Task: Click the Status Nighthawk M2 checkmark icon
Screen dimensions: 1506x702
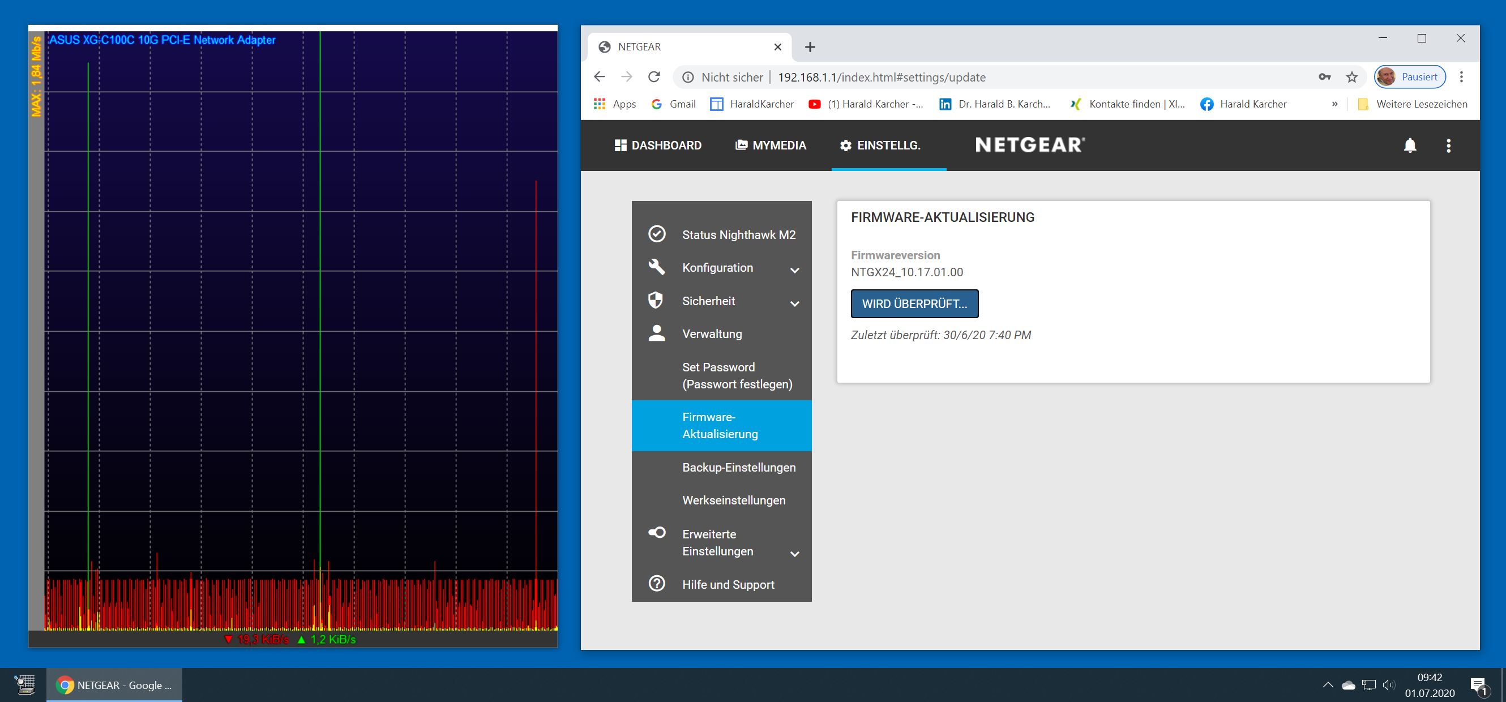Action: tap(657, 234)
